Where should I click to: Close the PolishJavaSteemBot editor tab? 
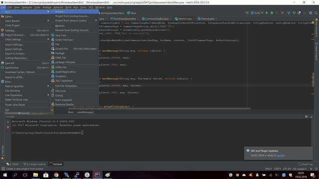pyautogui.click(x=138, y=19)
